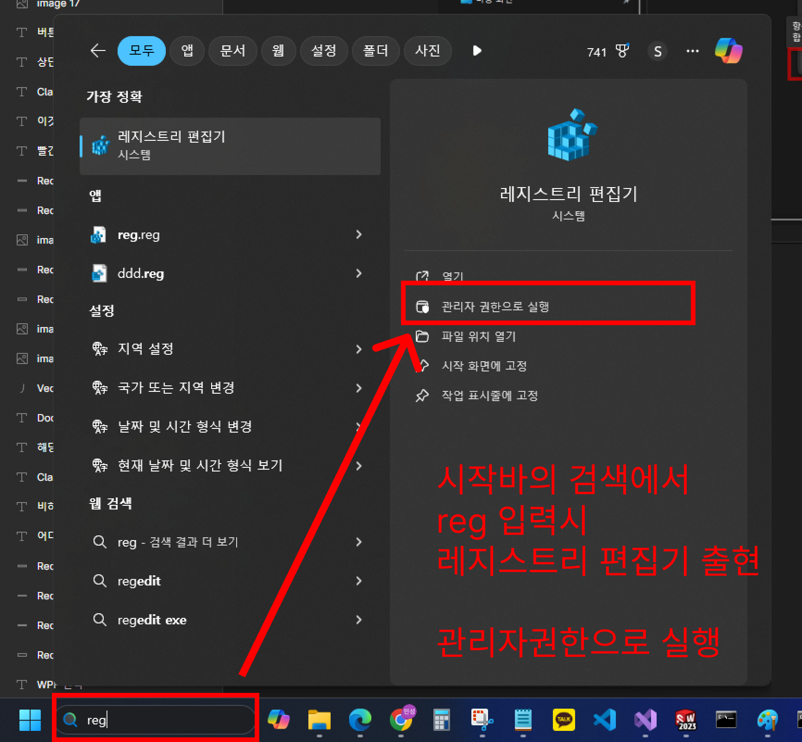This screenshot has height=742, width=802.
Task: Click the taskbar search box containing reg
Action: 156,720
